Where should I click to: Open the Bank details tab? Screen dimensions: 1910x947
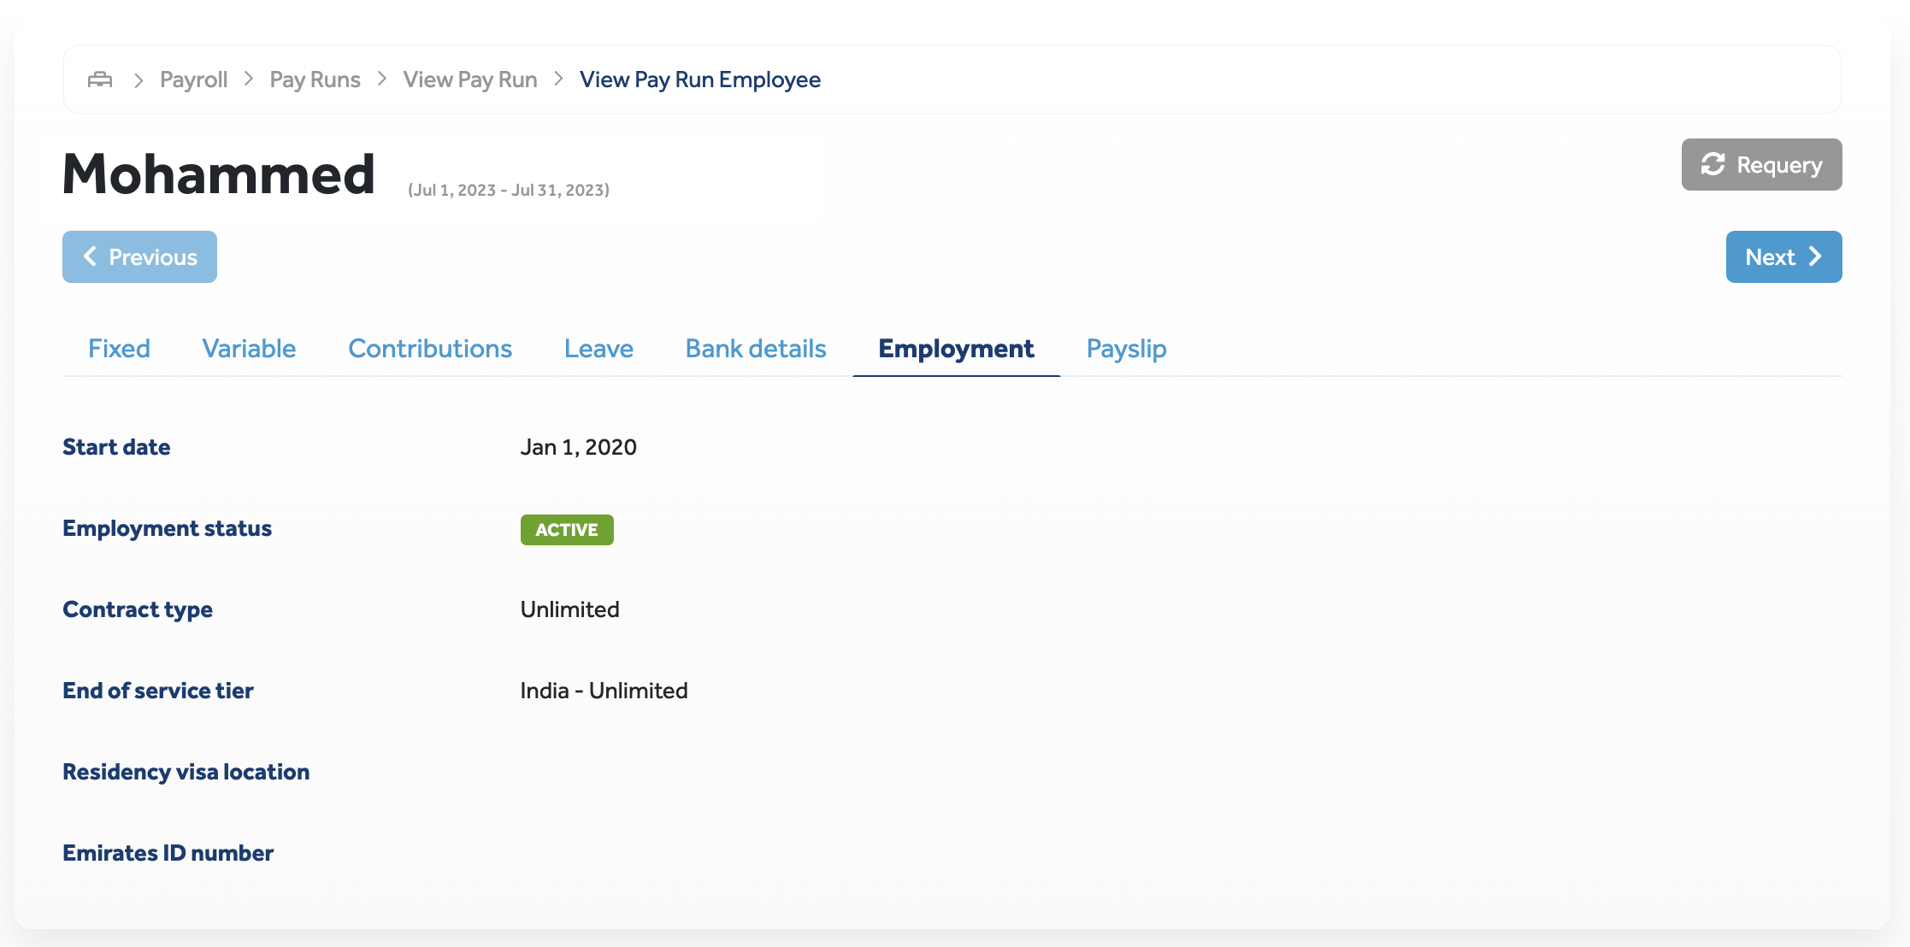756,349
